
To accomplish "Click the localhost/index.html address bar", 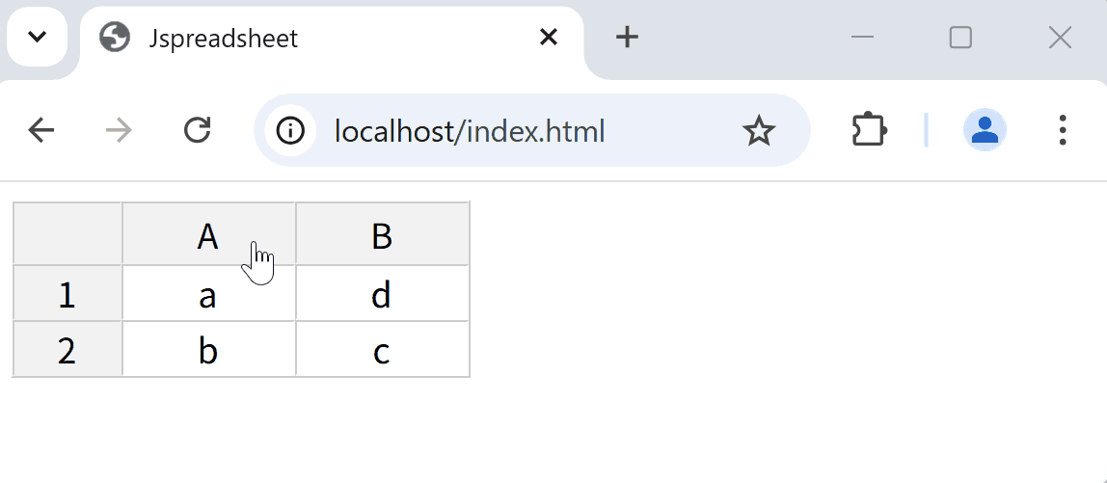I will pos(501,130).
